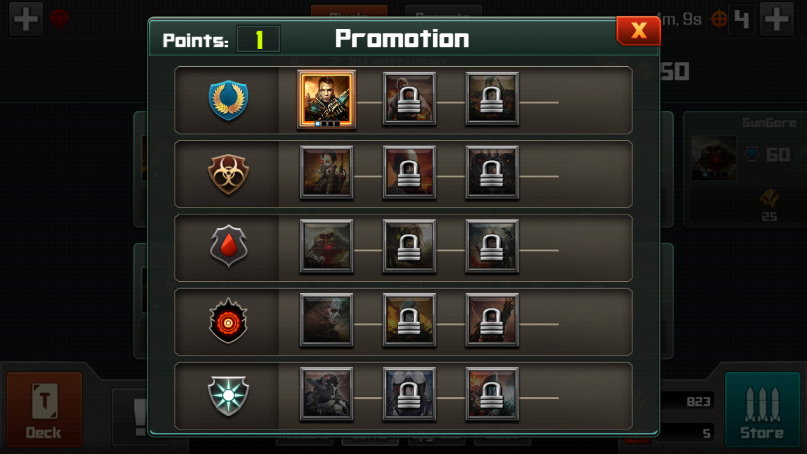Click the second locked promotion in starburst row
Screen dimensions: 807x454
click(x=409, y=394)
